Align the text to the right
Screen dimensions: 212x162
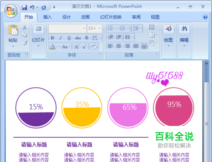coord(127,46)
